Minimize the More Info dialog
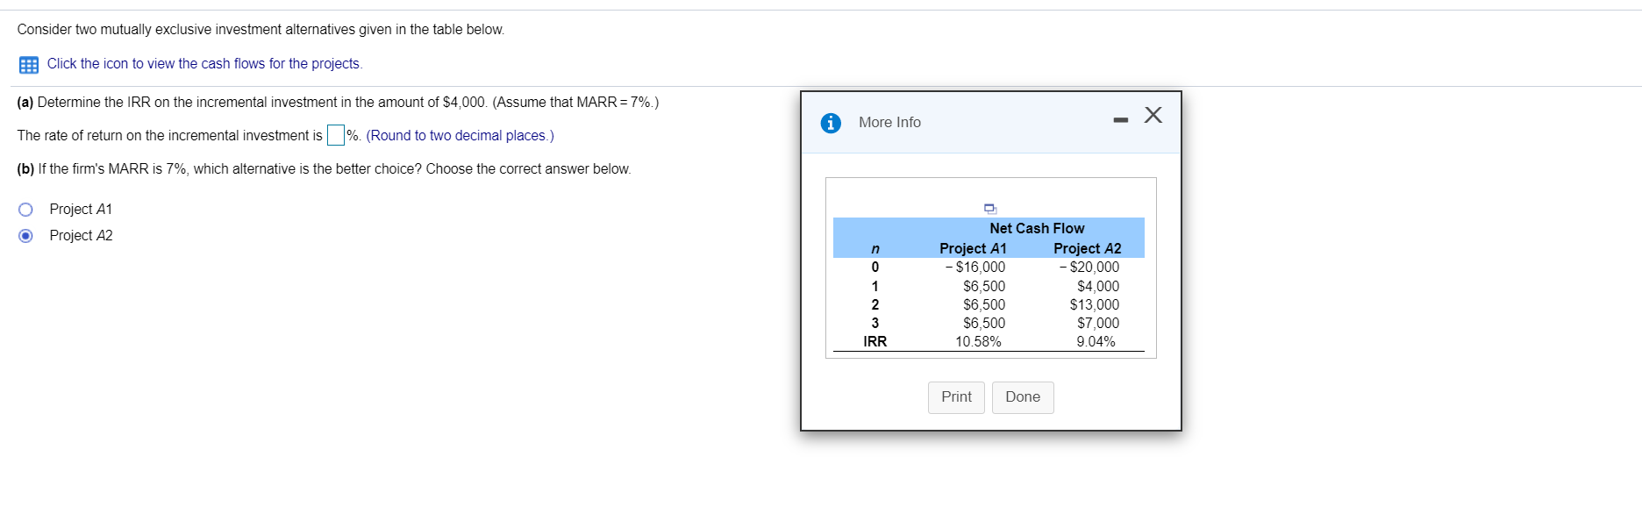 (1120, 120)
